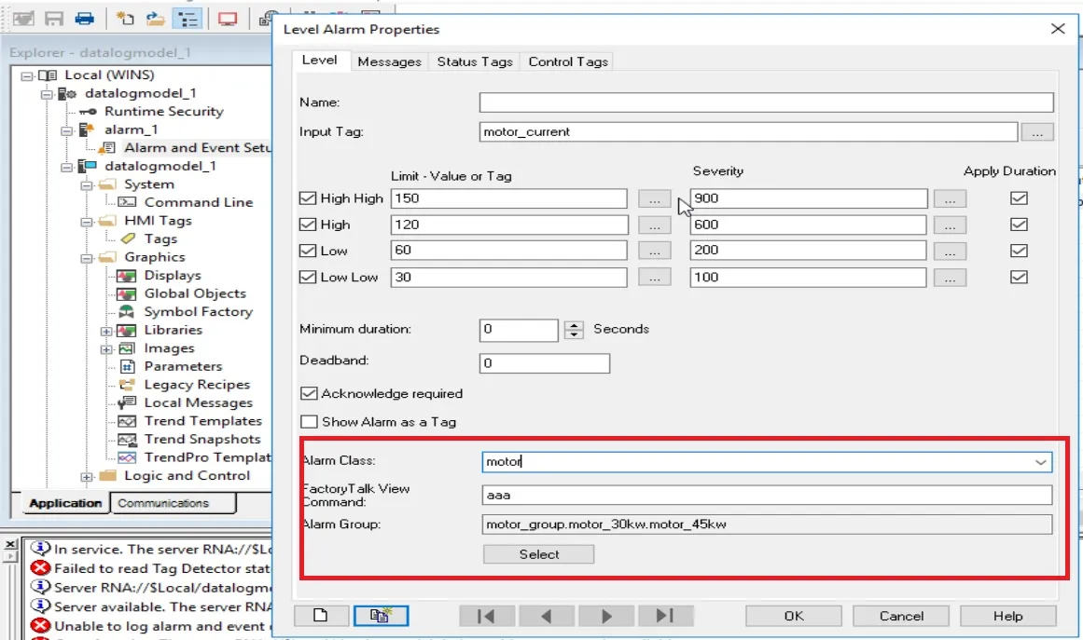Browse High High limit tag ellipsis button
Screen dimensions: 1083x640
tap(654, 198)
